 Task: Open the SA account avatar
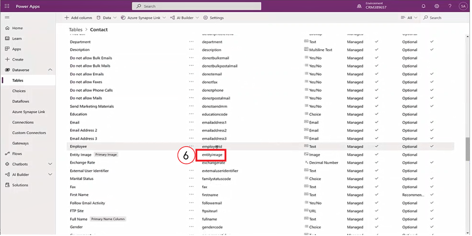463,6
